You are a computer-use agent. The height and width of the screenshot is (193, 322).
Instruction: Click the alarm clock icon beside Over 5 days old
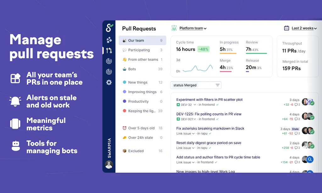(x=125, y=128)
